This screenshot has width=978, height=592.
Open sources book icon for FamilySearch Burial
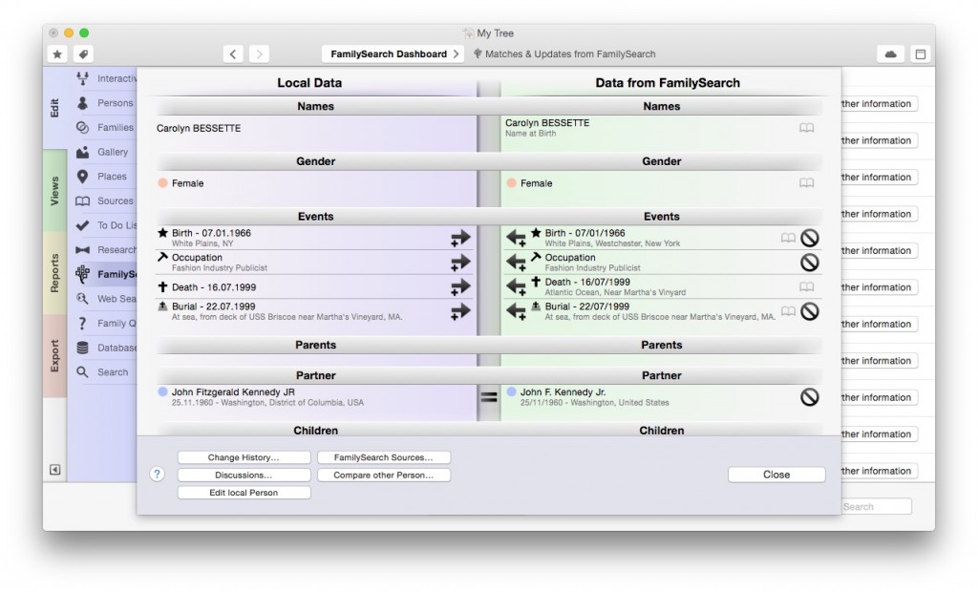tap(788, 311)
